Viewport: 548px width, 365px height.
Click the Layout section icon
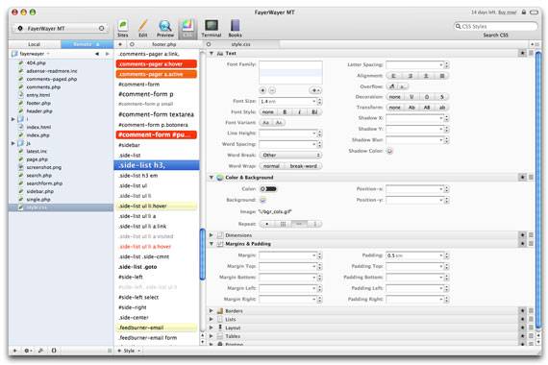click(220, 328)
